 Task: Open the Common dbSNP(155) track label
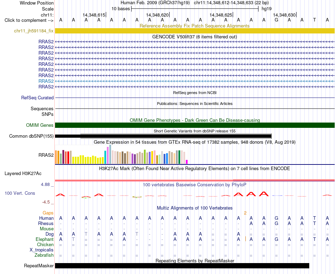pyautogui.click(x=31, y=136)
